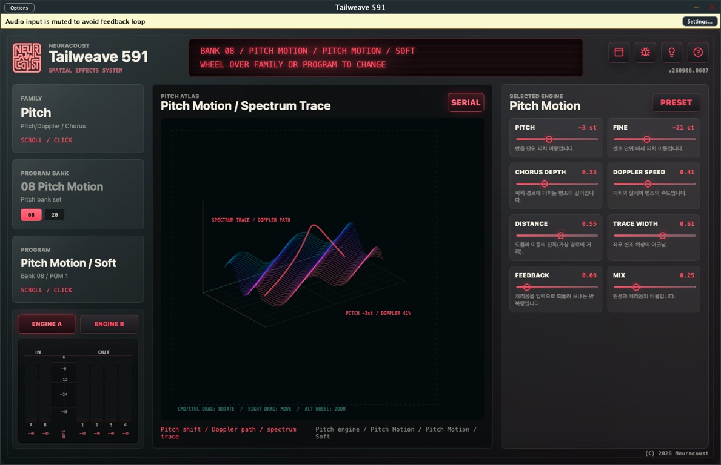Click the 08 Pitch Motion program bank title
The height and width of the screenshot is (465, 721).
(x=62, y=186)
